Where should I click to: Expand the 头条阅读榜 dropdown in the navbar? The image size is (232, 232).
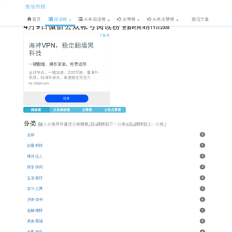click(x=94, y=19)
